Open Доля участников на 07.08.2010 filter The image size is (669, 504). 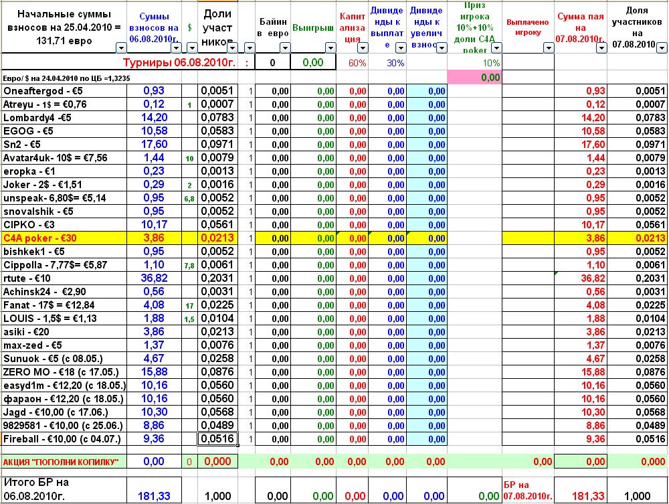click(662, 48)
